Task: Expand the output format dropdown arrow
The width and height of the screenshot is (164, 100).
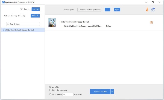Action: [112, 92]
